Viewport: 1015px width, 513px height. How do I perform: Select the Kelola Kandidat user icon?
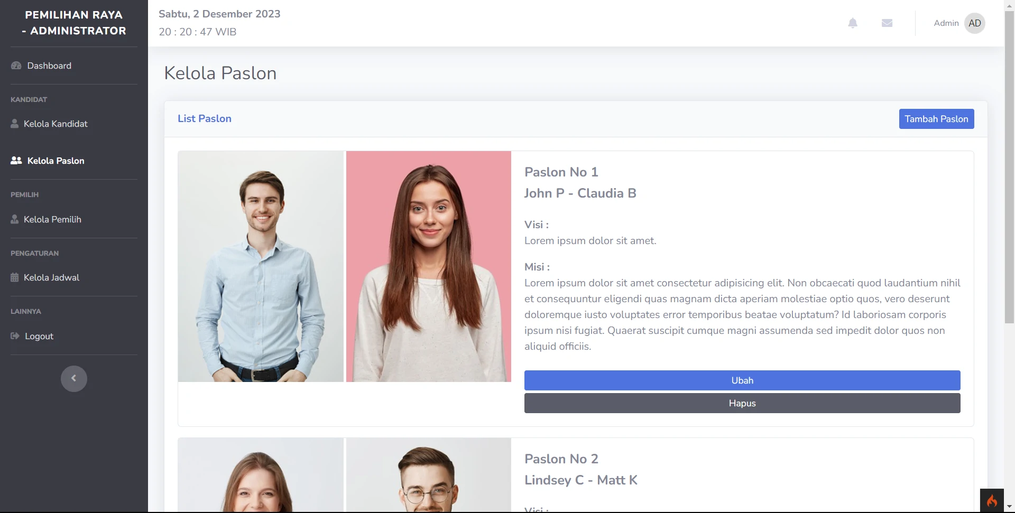(x=14, y=124)
